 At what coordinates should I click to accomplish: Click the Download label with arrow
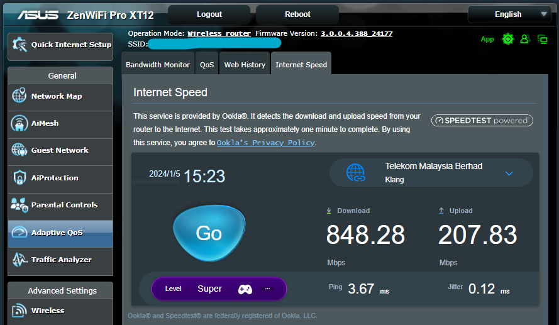point(348,211)
